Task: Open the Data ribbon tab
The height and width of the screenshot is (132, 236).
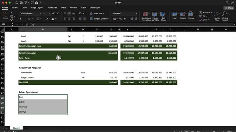Action: (63, 7)
